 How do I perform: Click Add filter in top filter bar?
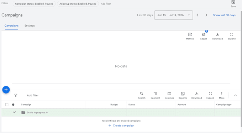[106, 4]
